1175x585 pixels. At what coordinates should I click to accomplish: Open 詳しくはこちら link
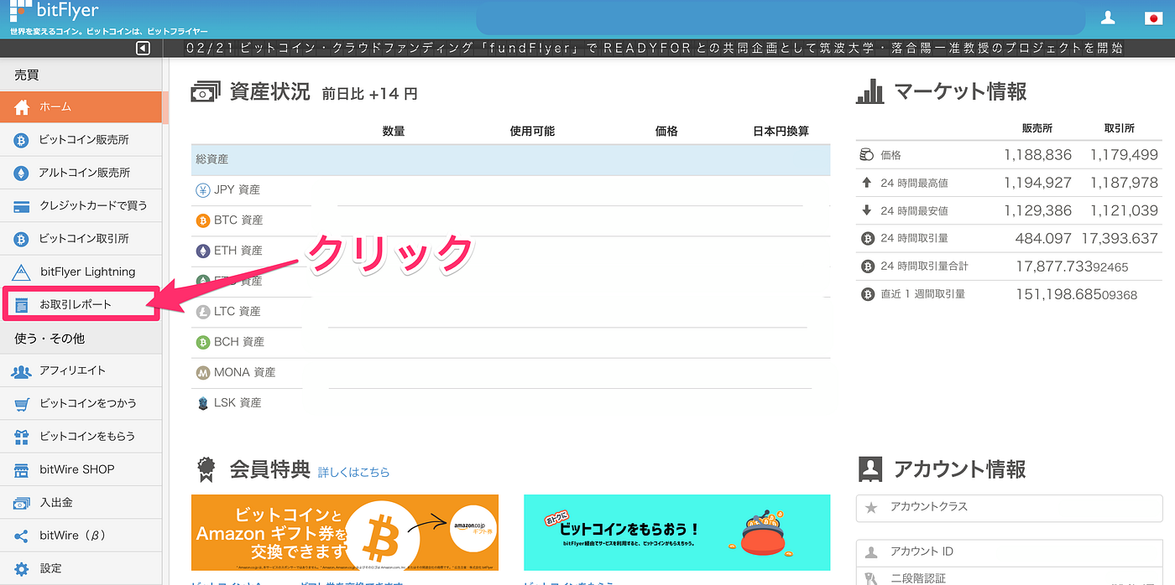click(353, 473)
